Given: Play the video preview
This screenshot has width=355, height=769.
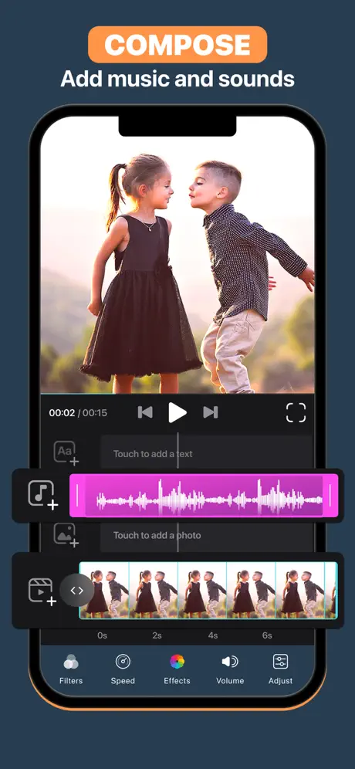Looking at the screenshot, I should click(x=177, y=412).
